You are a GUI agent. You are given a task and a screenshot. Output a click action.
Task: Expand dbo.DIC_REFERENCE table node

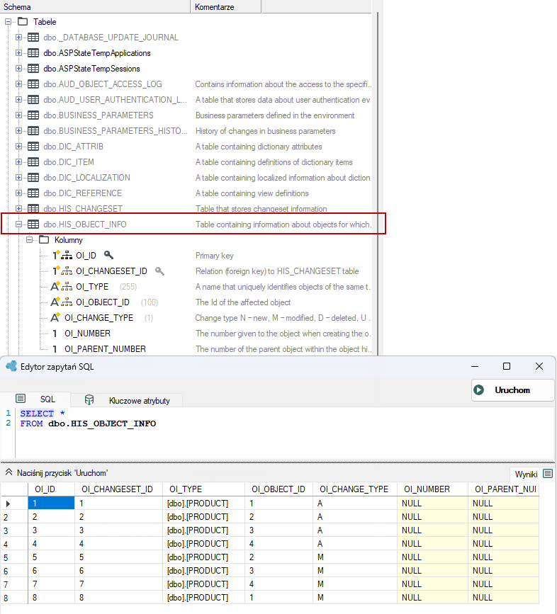tap(18, 193)
